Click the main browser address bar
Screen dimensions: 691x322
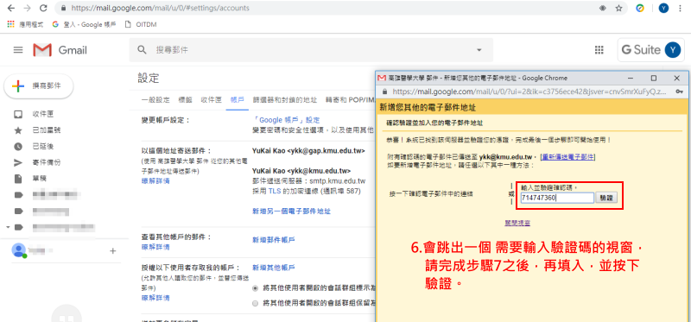click(x=326, y=8)
